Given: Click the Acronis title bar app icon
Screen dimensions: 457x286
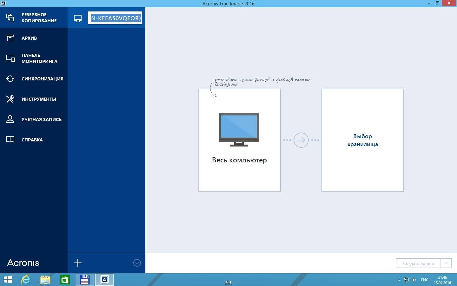Looking at the screenshot, I should (x=3, y=3).
